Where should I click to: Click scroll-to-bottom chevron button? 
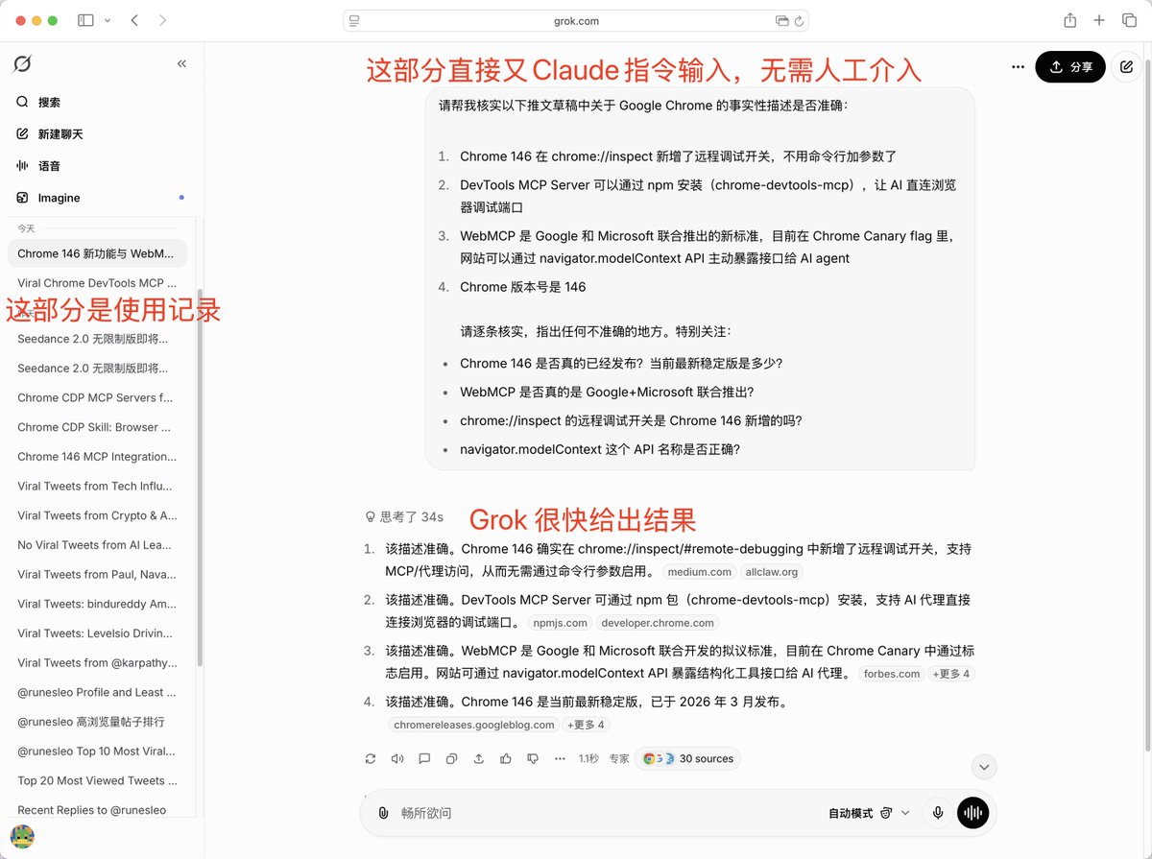pos(984,767)
